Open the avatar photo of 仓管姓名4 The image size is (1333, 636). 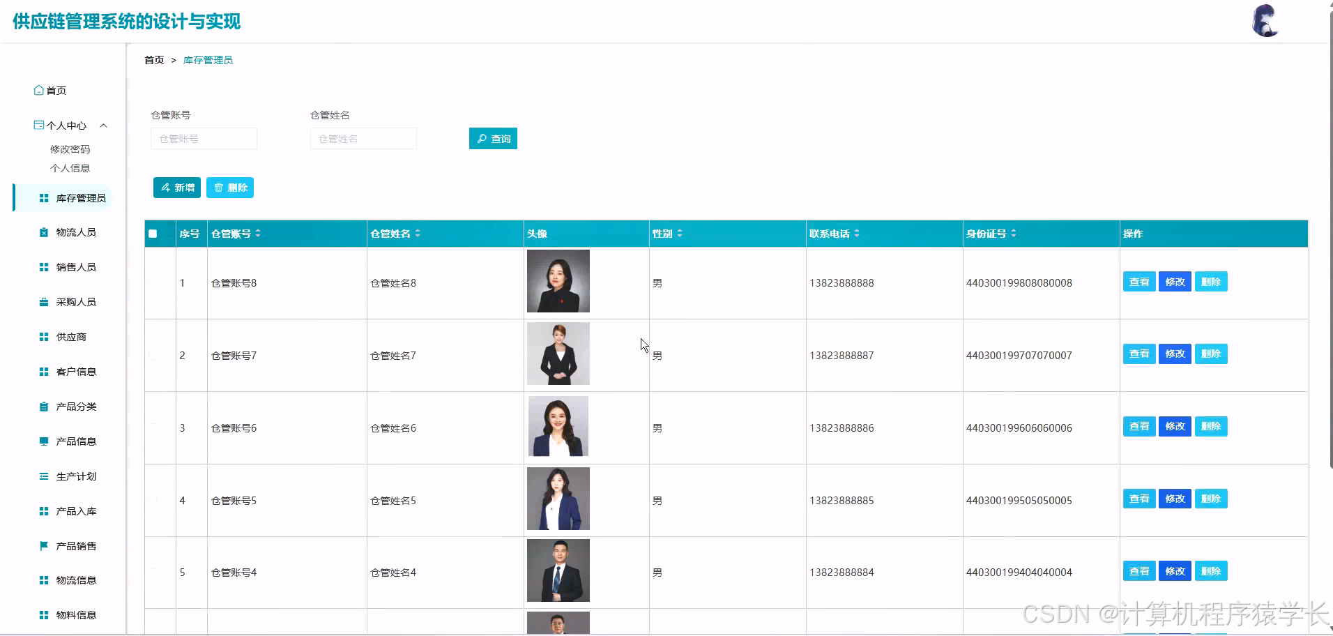coord(558,570)
